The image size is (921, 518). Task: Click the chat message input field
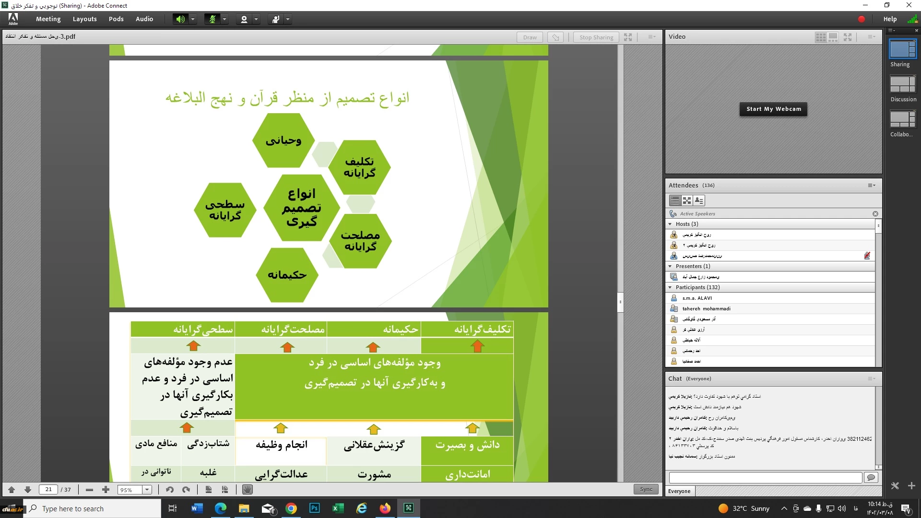765,477
